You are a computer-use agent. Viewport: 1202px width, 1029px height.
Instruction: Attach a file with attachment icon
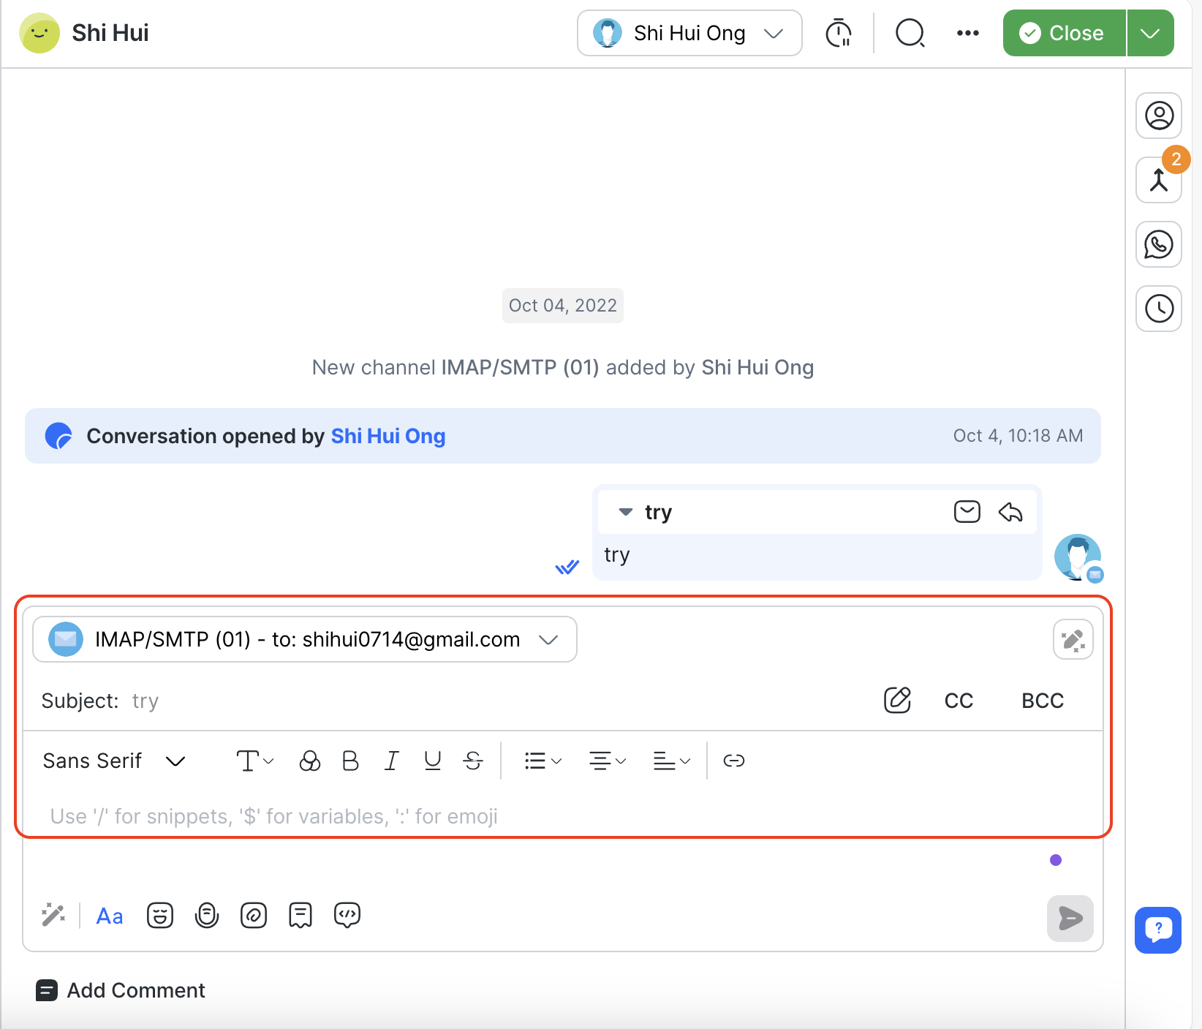254,915
